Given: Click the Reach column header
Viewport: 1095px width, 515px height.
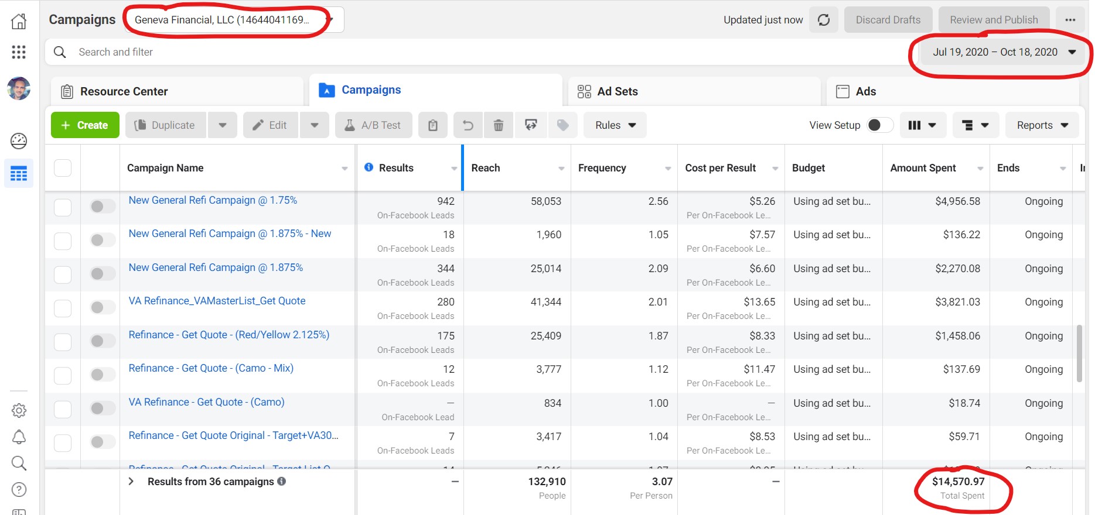Looking at the screenshot, I should [x=517, y=168].
